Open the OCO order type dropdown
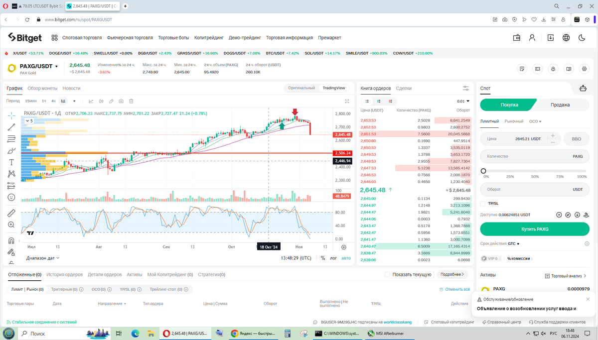This screenshot has height=340, width=598. 535,121
